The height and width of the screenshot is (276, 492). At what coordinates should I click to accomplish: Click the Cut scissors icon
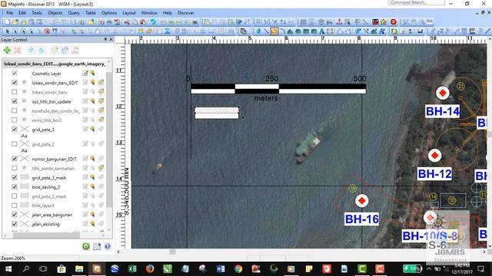(x=127, y=22)
